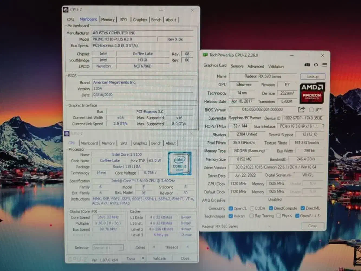
Task: Toggle the UEFI checkbox
Action: point(311,110)
